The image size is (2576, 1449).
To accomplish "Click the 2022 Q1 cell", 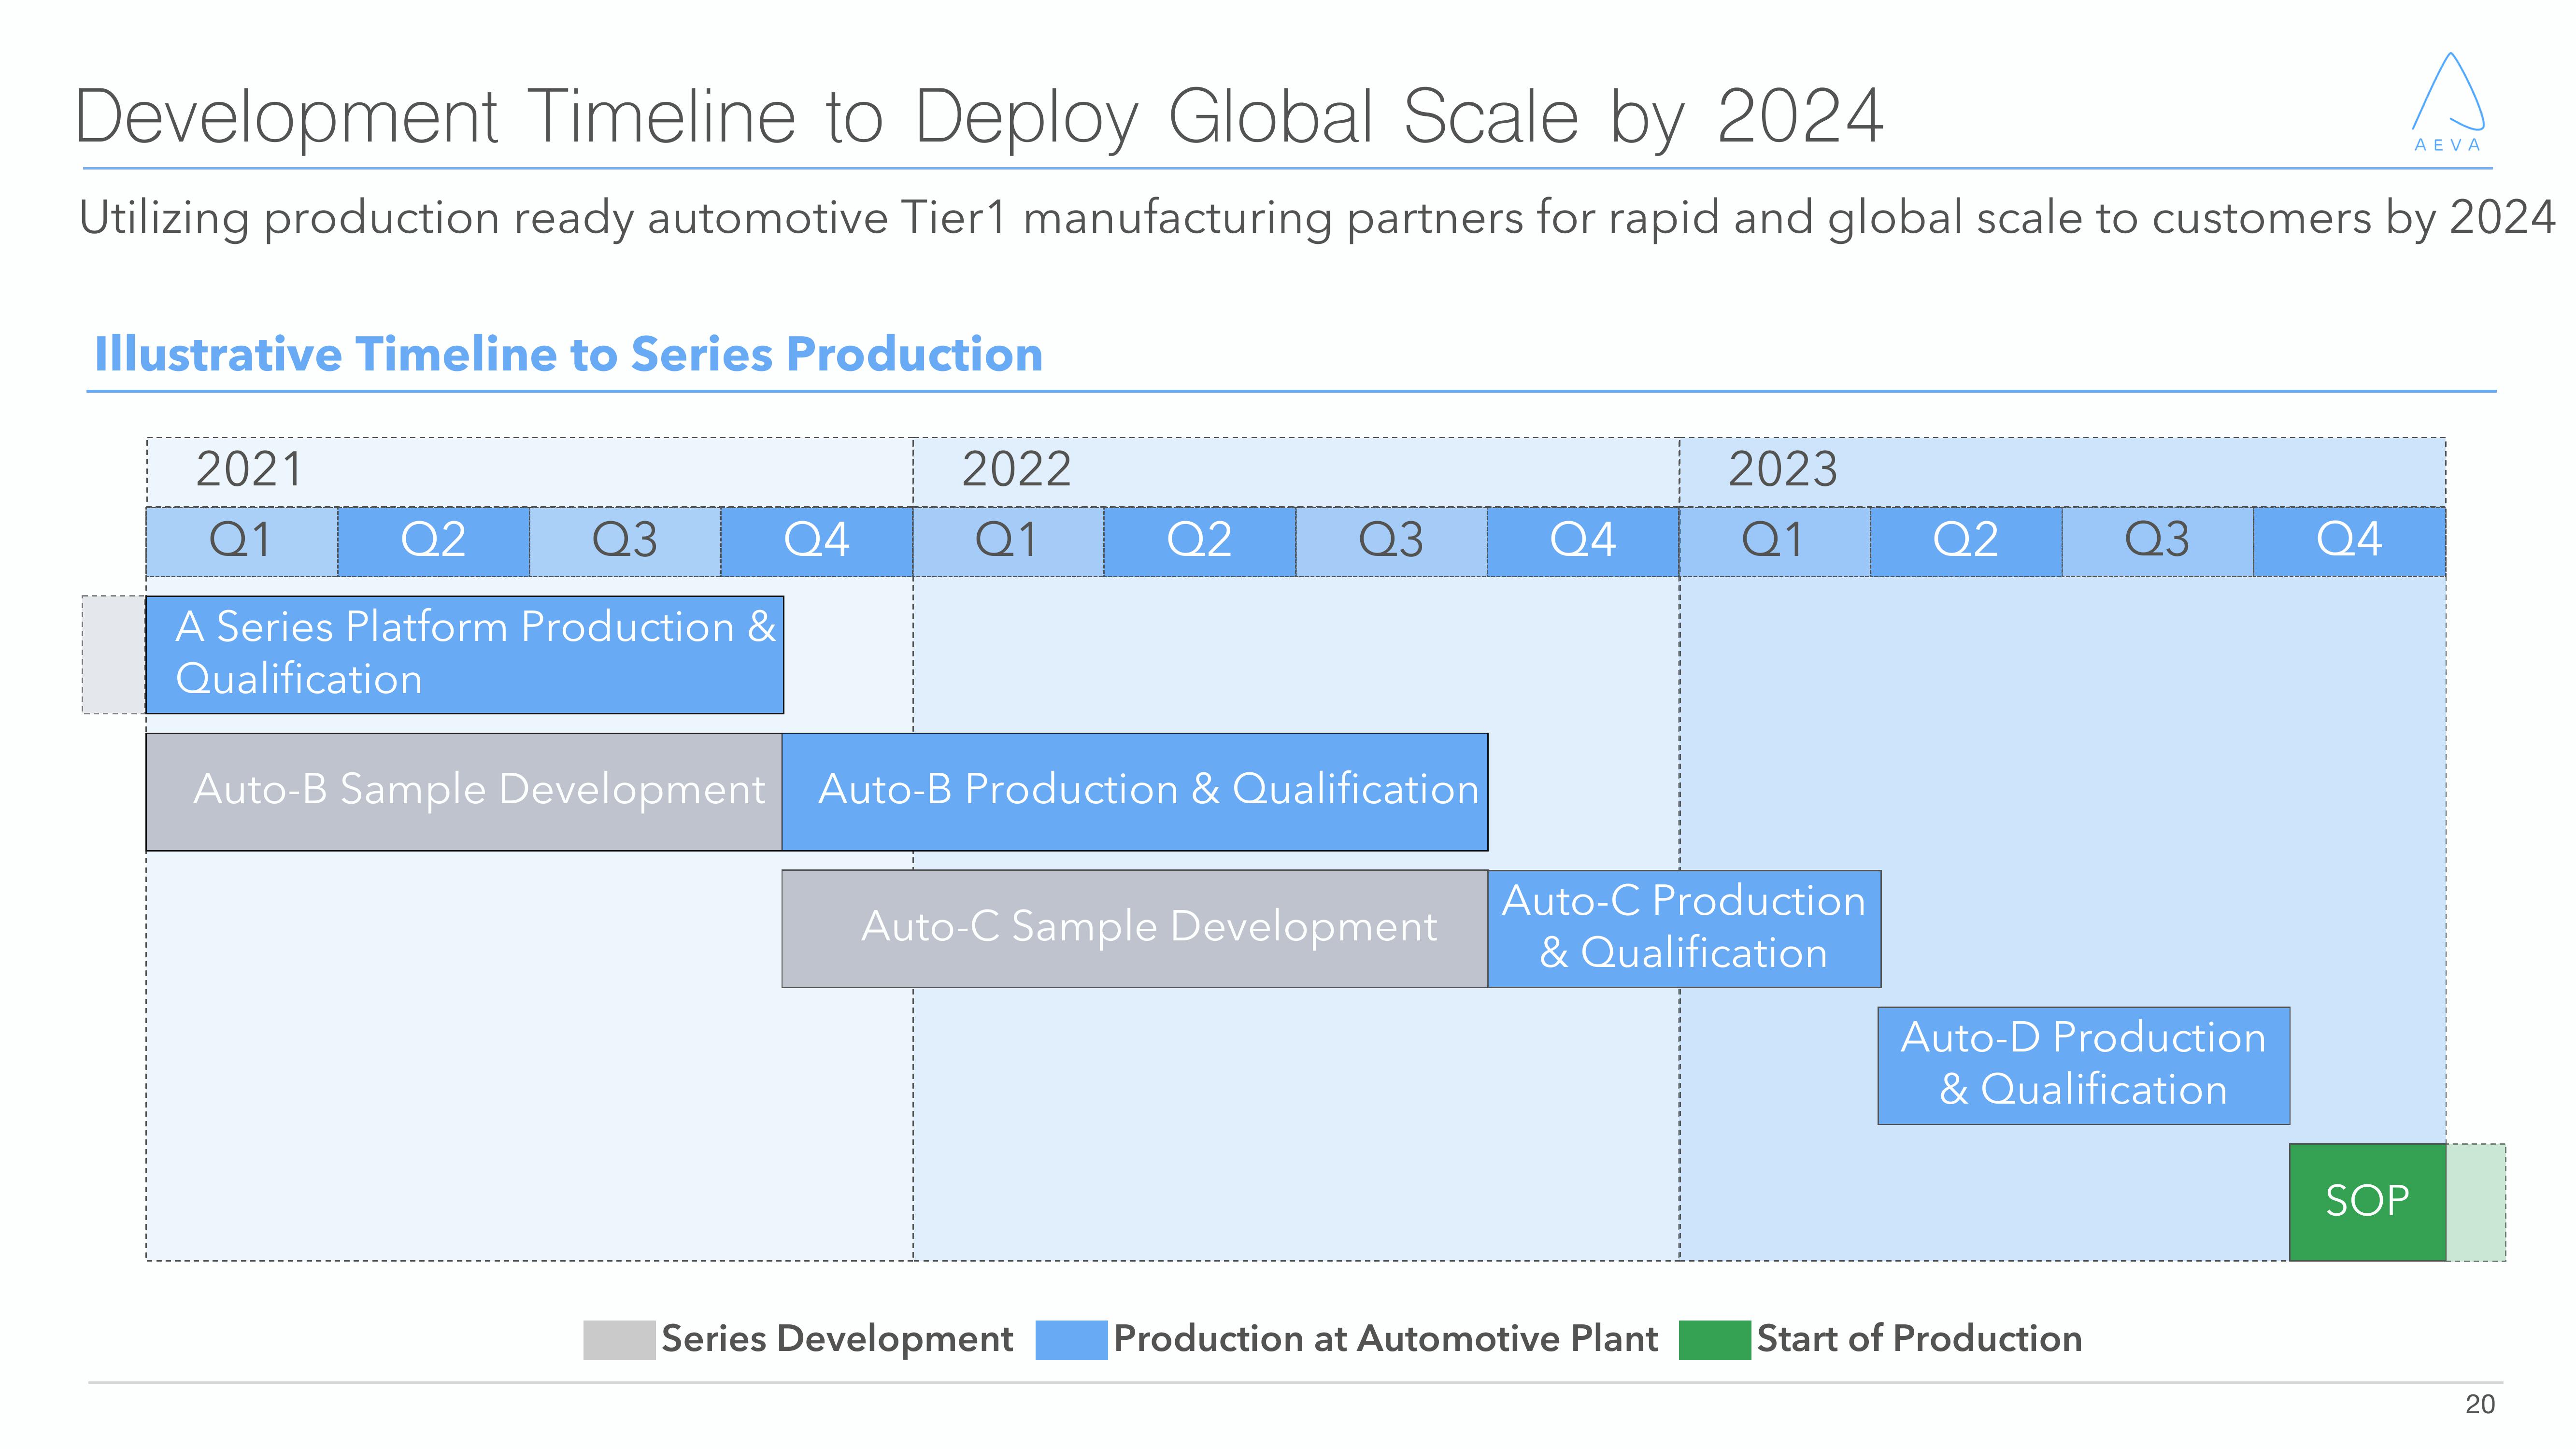I will point(1008,541).
